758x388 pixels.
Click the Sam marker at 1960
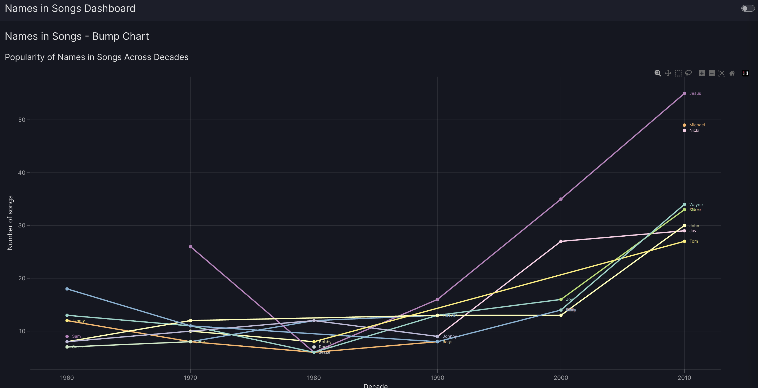click(67, 336)
